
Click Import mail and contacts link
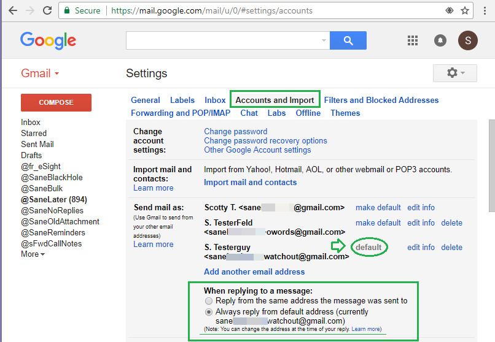click(251, 182)
